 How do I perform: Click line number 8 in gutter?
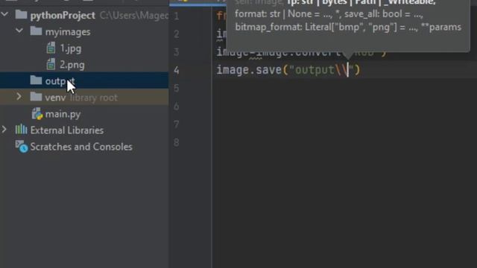click(177, 142)
